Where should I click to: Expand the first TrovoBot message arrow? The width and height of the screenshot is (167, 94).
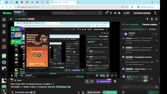[157, 40]
